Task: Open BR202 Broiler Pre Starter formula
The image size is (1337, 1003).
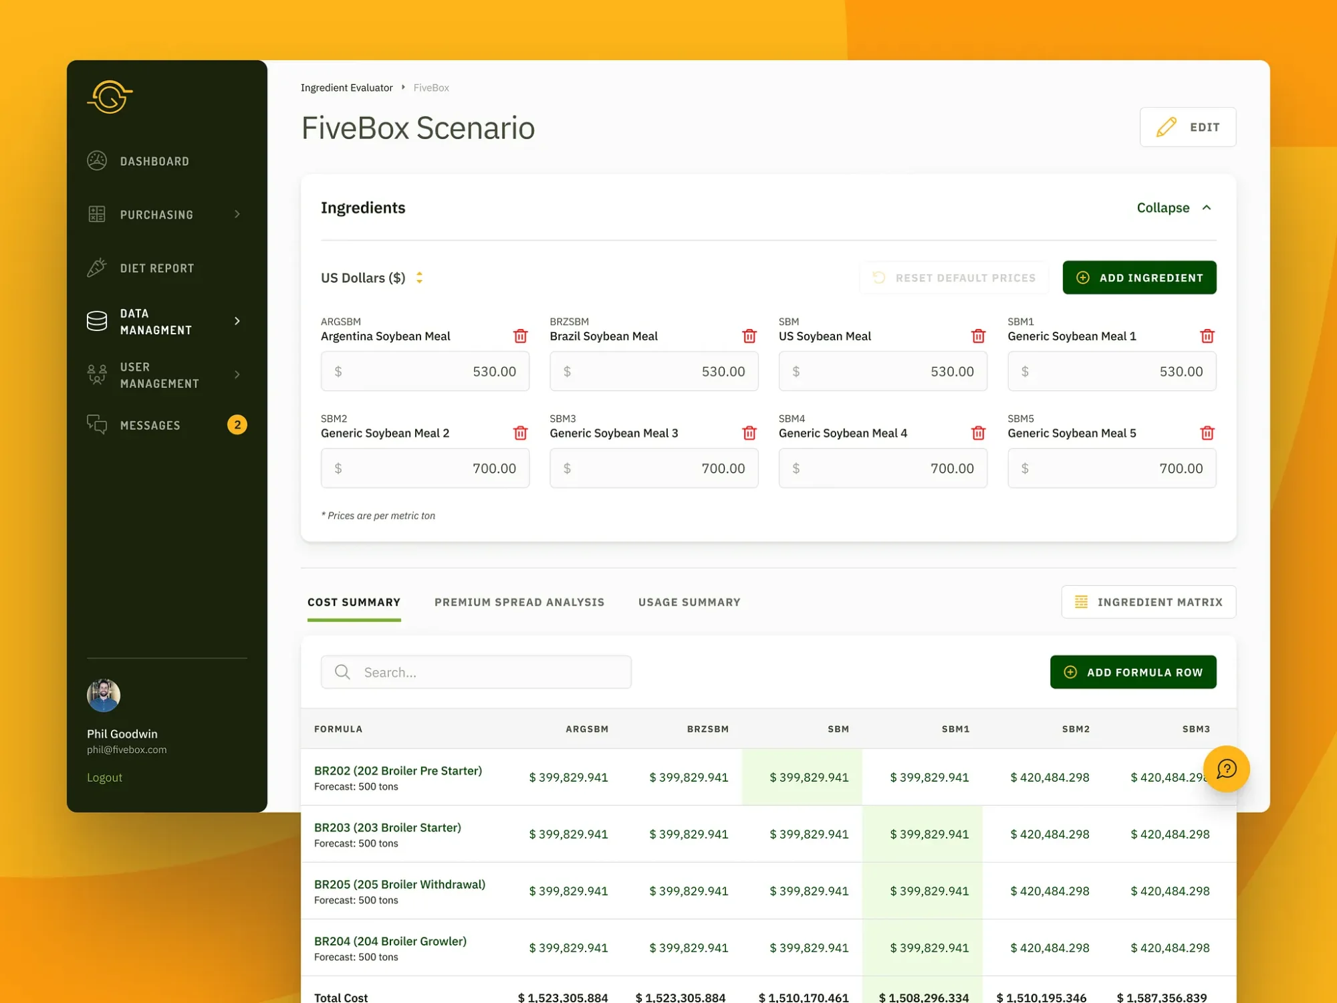Action: (x=398, y=770)
